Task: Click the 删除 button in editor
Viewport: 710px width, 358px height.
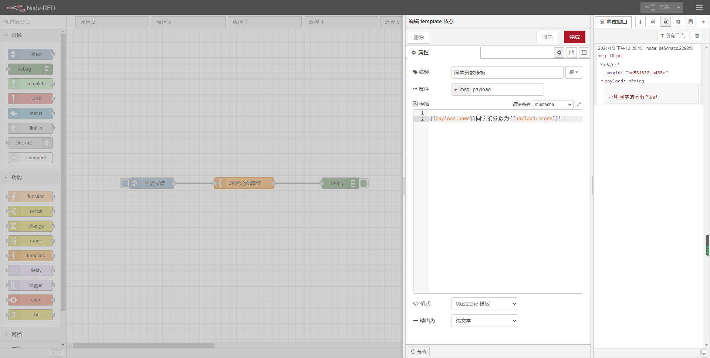Action: (x=419, y=37)
